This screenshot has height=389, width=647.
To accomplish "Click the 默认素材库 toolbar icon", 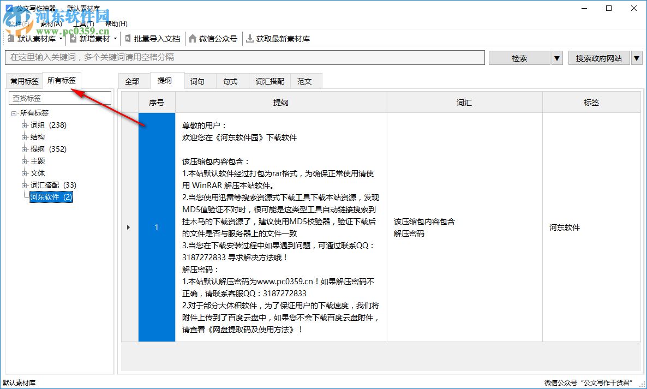I will coord(11,39).
